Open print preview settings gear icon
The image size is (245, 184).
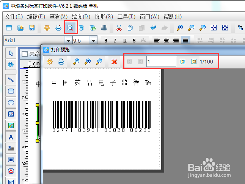pos(50,62)
